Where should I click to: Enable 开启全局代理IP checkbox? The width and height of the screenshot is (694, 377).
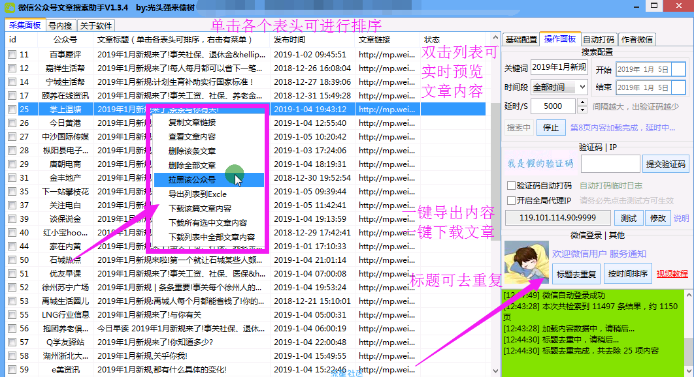click(511, 201)
